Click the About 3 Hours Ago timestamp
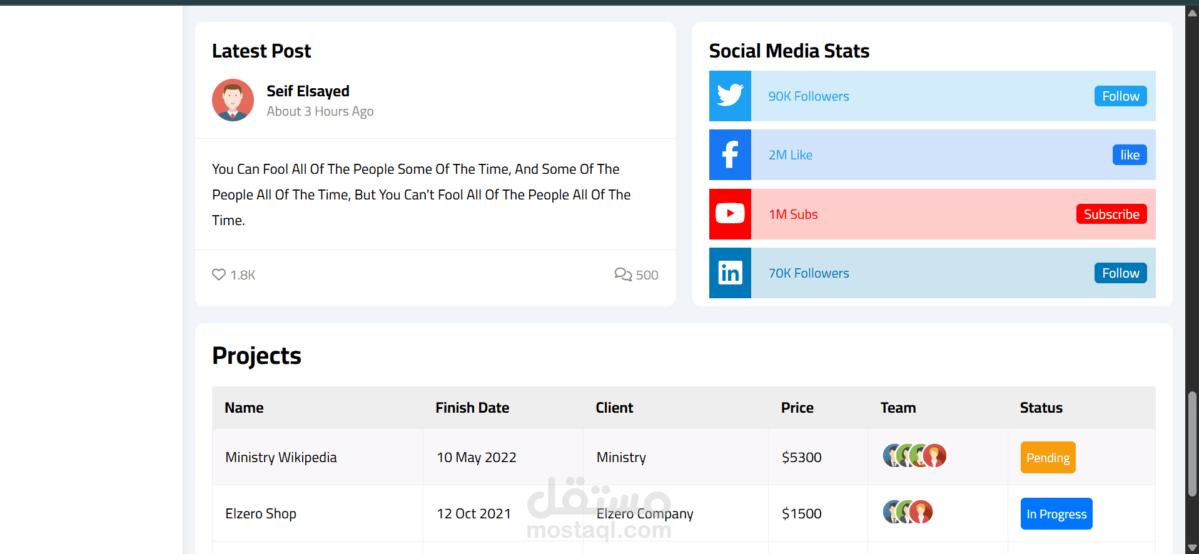This screenshot has height=554, width=1199. coord(320,111)
